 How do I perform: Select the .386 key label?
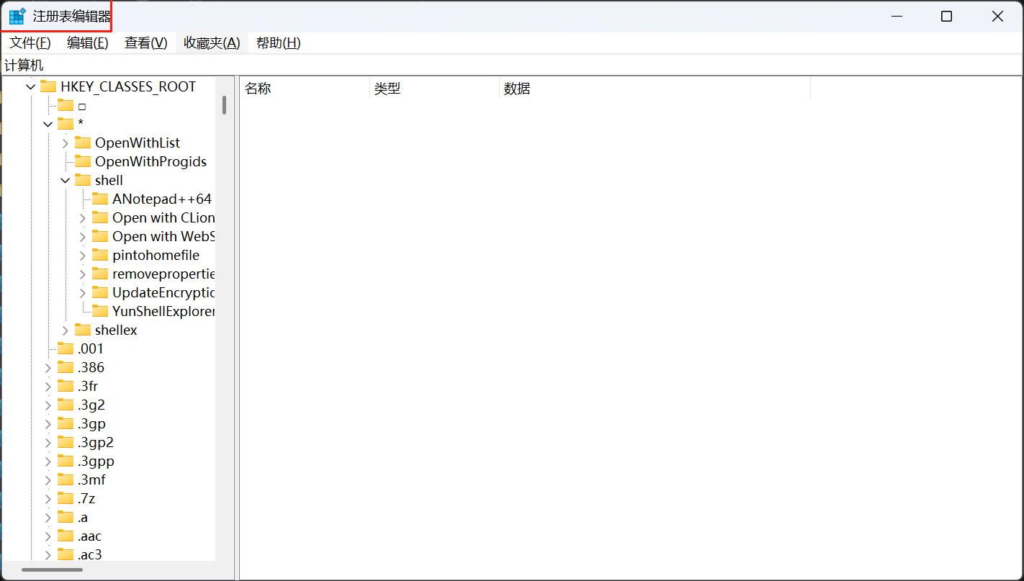[x=91, y=368]
